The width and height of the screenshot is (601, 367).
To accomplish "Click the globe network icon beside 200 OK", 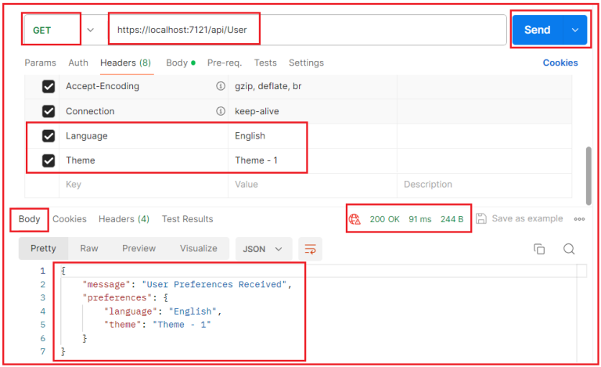I will click(354, 219).
